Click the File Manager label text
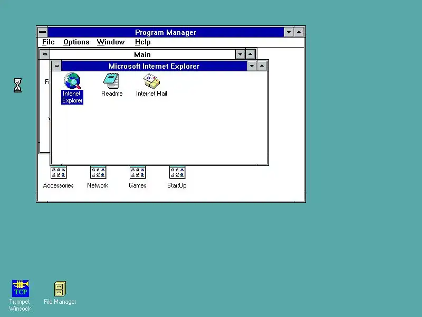 60,302
